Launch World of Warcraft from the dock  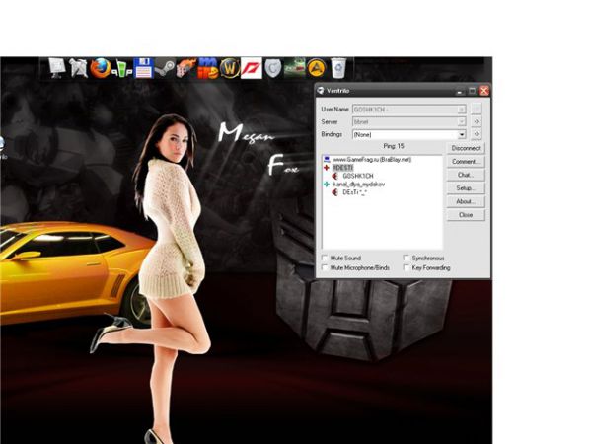(230, 68)
